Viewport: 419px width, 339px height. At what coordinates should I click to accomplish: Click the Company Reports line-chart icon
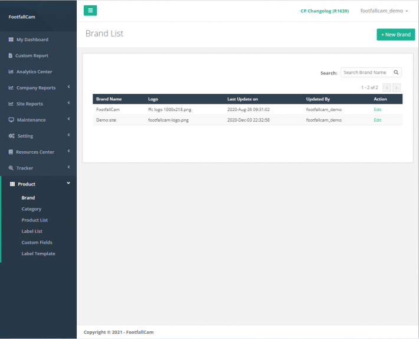pyautogui.click(x=11, y=87)
